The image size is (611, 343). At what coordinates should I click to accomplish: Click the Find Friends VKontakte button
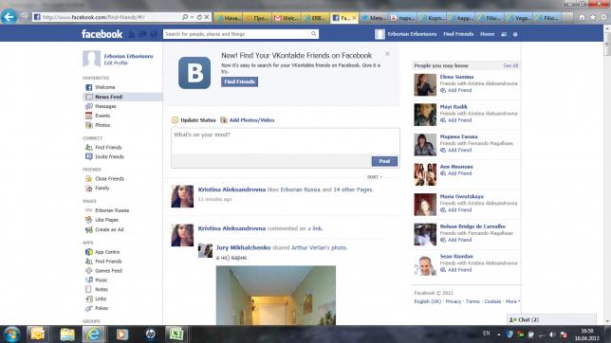tap(240, 81)
